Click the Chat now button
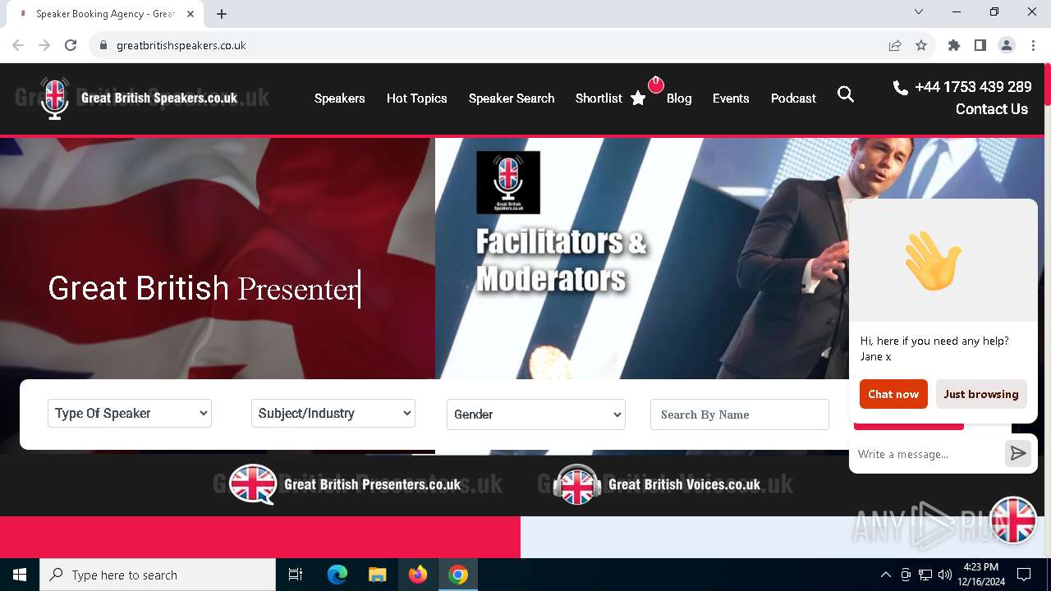Screen dimensions: 1051x591 893,394
